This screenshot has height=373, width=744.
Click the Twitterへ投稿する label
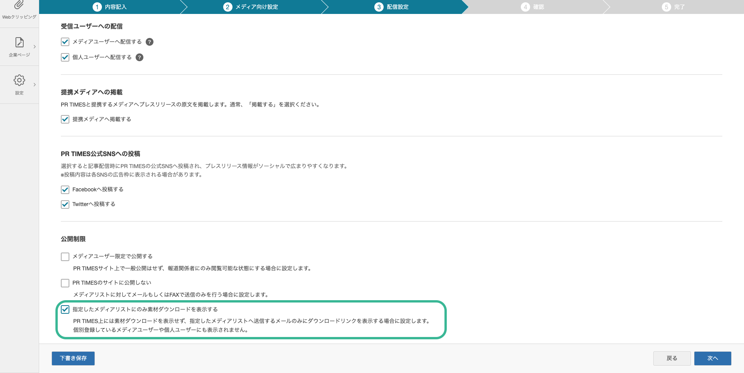click(94, 204)
